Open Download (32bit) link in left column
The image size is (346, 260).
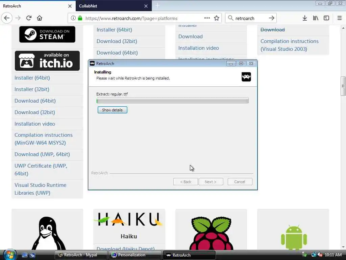[x=35, y=112]
